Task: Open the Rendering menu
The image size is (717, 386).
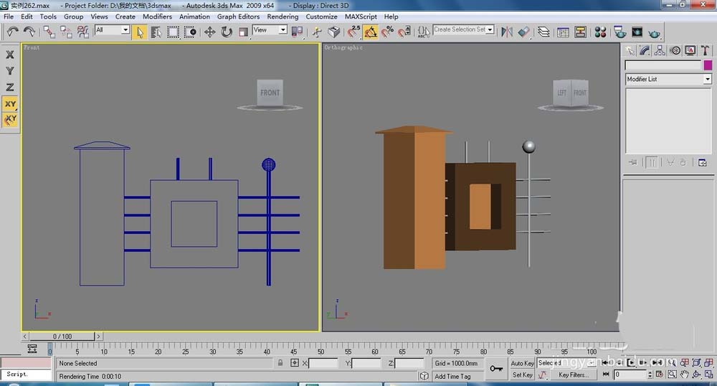Action: [282, 17]
